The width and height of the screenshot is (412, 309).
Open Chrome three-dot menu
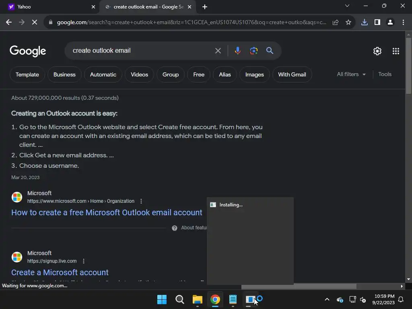(x=403, y=23)
